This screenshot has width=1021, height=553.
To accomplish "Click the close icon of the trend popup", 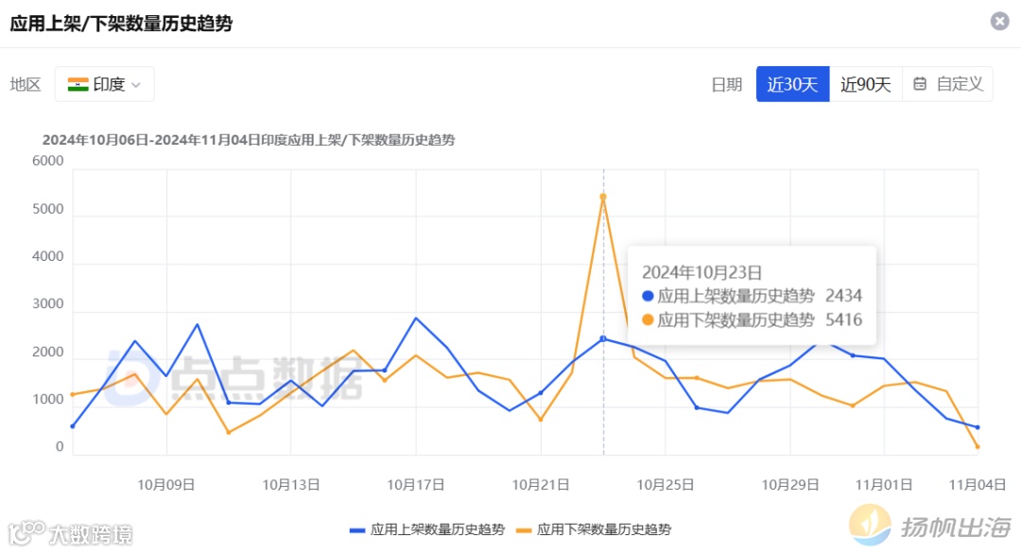I will (1000, 21).
